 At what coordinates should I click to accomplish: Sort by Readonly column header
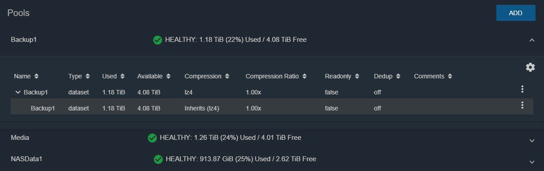tap(342, 76)
